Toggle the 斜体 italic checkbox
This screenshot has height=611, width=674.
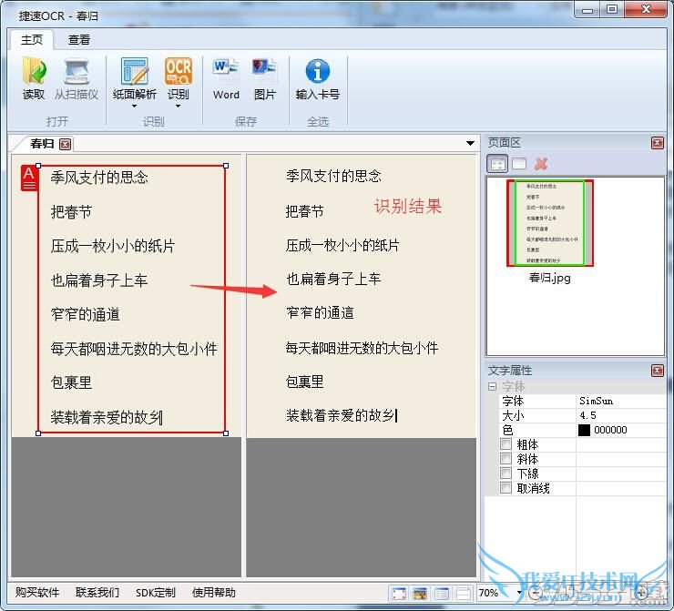click(505, 458)
